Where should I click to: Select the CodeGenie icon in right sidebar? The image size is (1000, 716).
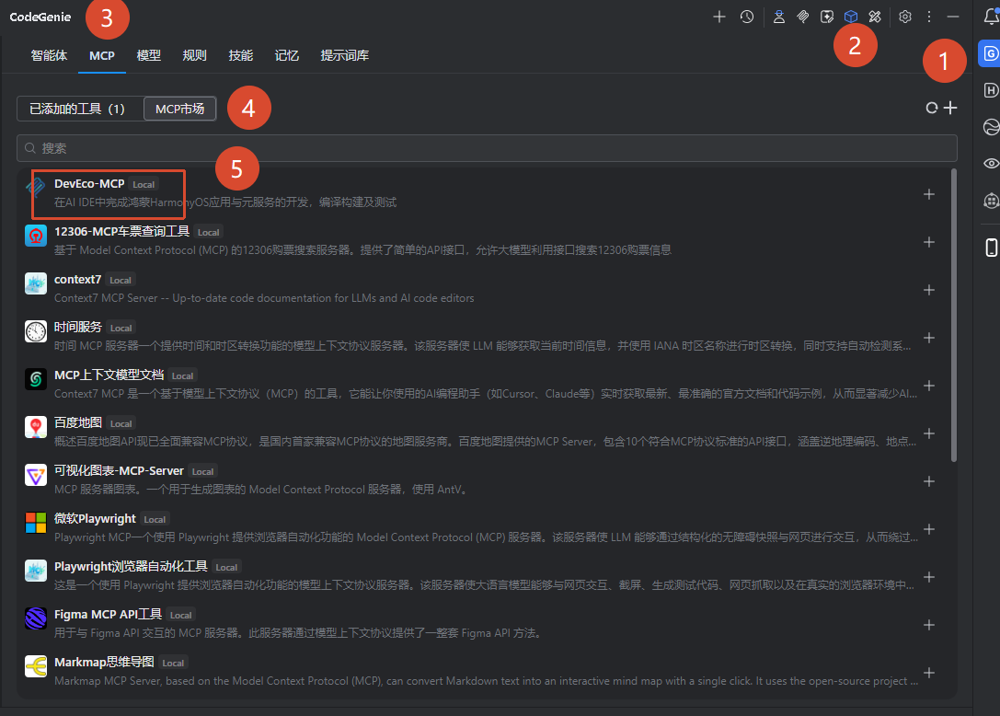pyautogui.click(x=990, y=53)
